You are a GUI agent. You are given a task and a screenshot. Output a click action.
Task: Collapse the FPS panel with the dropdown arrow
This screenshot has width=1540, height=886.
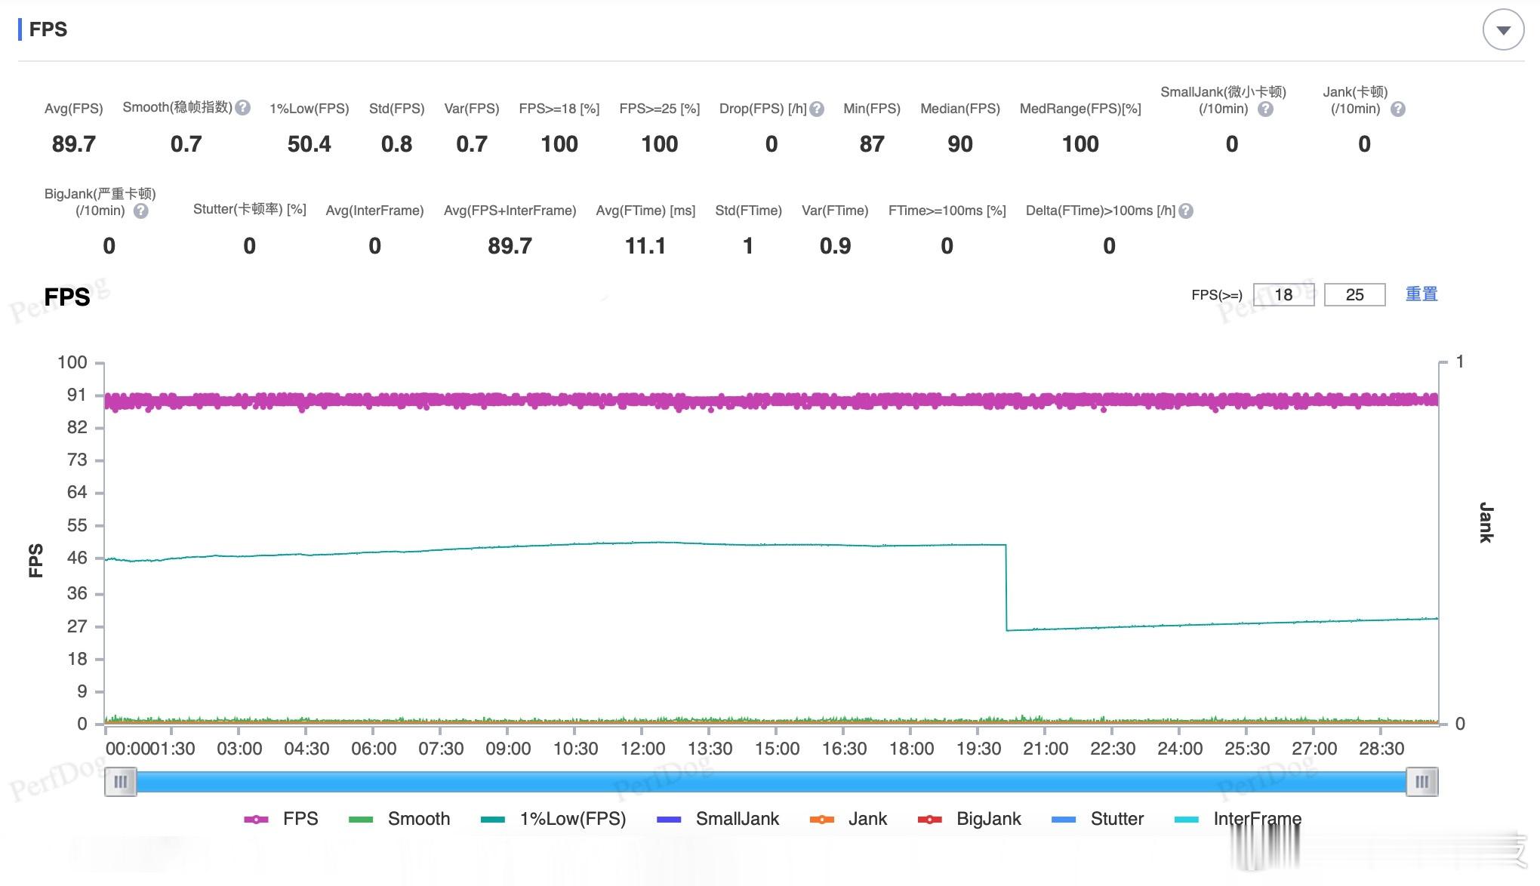1503,30
